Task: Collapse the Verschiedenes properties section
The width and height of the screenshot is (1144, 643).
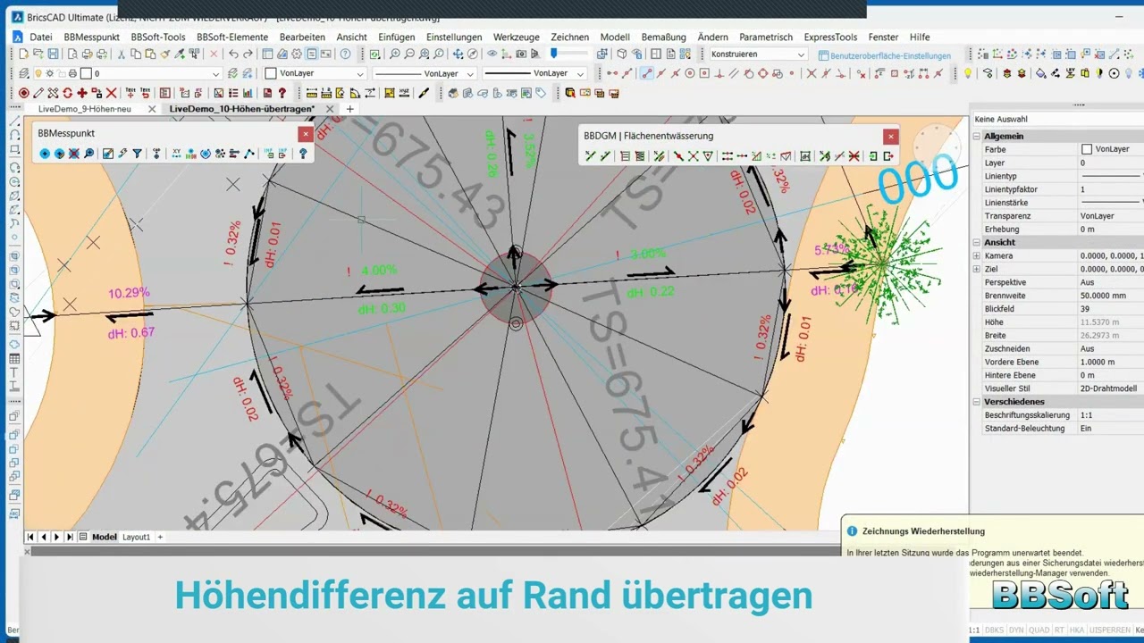Action: (977, 402)
